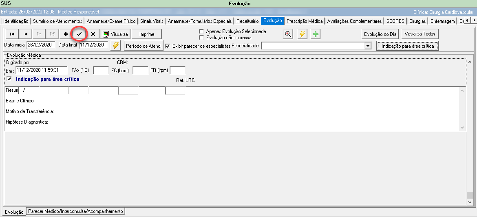477x217 pixels.
Task: Toggle Exibir parecer de especialistas checkbox
Action: [168, 46]
